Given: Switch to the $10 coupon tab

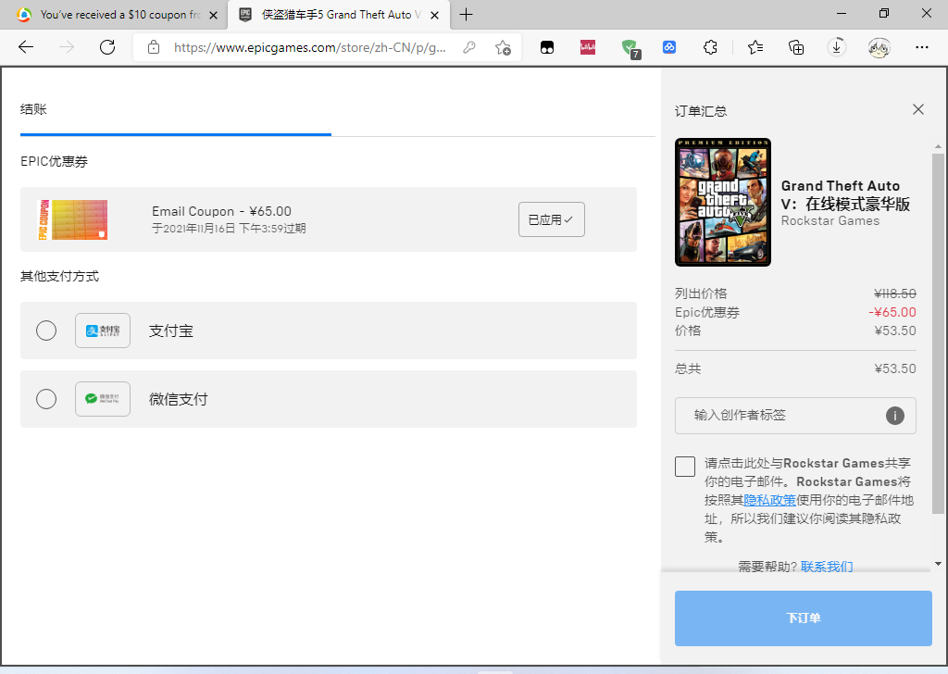Looking at the screenshot, I should pyautogui.click(x=113, y=15).
